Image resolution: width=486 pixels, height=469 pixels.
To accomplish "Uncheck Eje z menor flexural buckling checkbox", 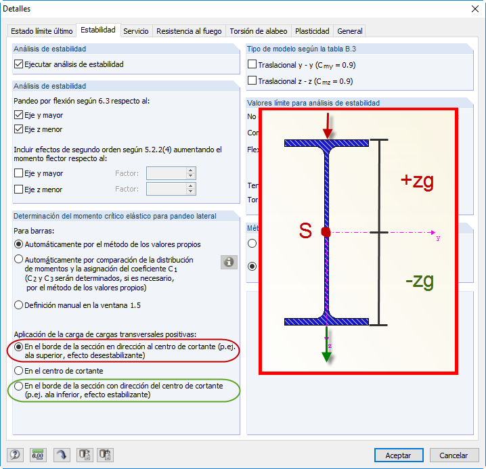I will [18, 129].
